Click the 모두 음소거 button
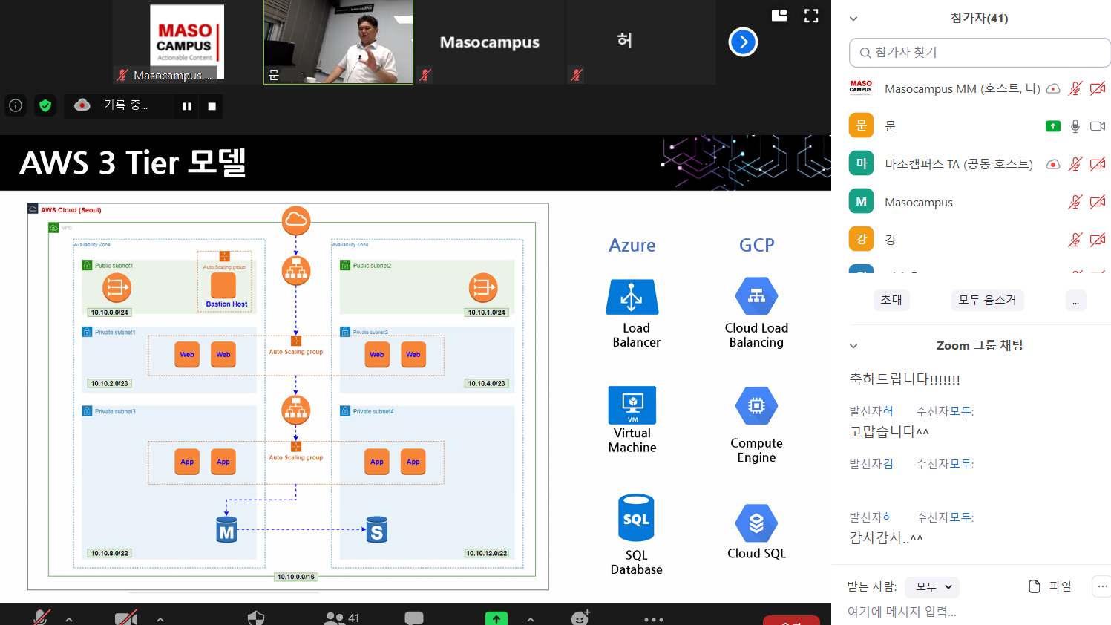 [x=987, y=300]
